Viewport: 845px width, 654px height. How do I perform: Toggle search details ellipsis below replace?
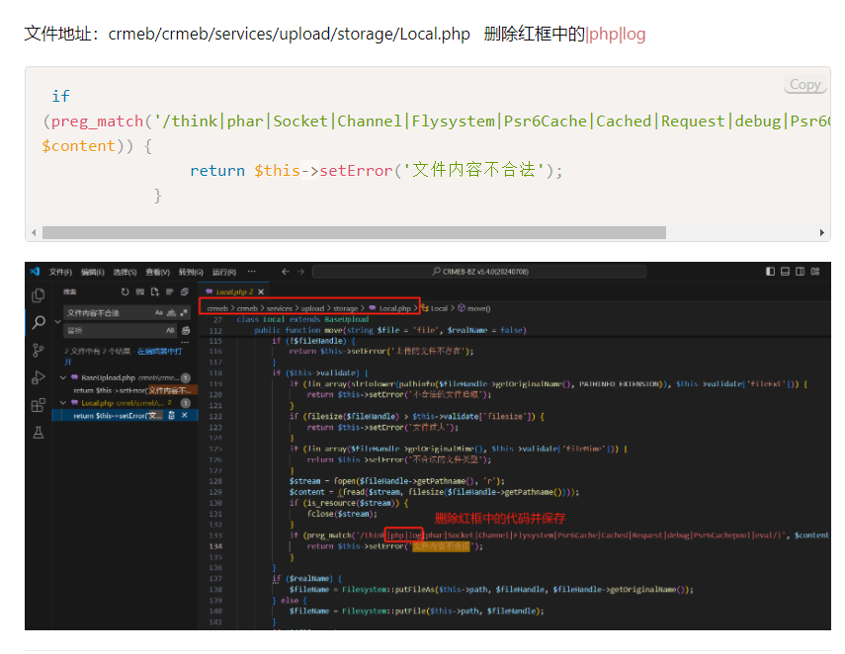185,342
